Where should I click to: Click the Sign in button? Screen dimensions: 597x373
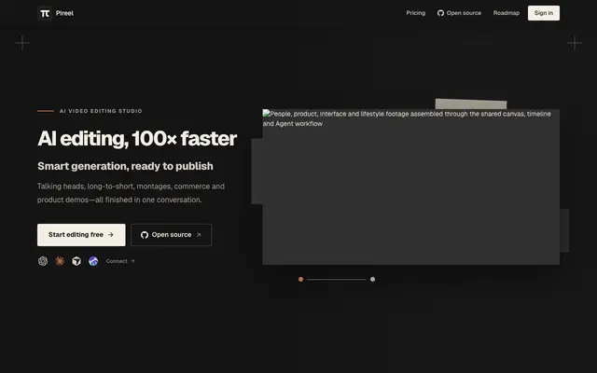click(x=543, y=13)
